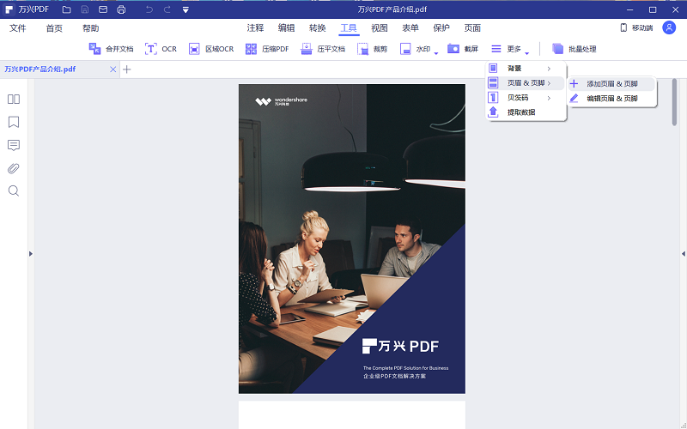This screenshot has width=687, height=429.
Task: Open the bookmarks panel icon
Action: [14, 122]
